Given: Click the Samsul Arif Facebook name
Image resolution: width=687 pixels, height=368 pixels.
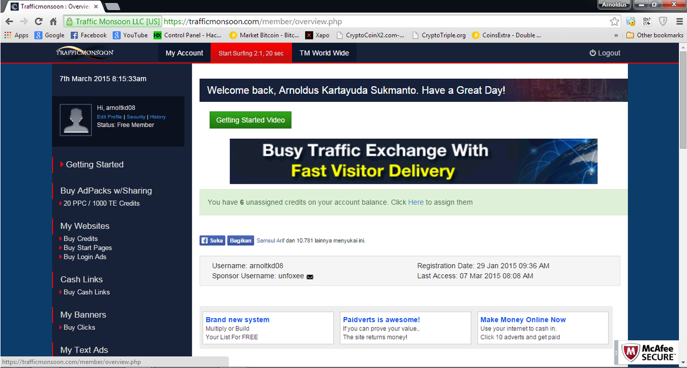Looking at the screenshot, I should pyautogui.click(x=271, y=241).
